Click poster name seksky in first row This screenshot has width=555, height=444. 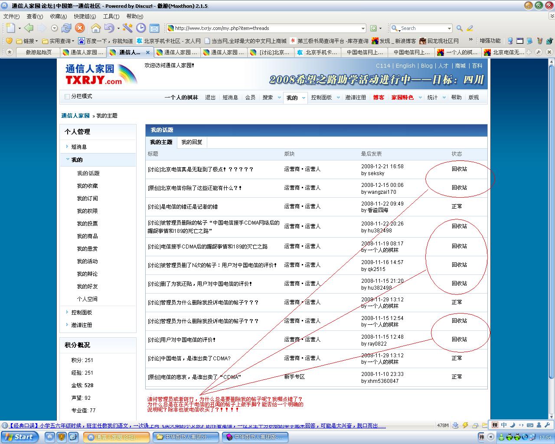376,173
